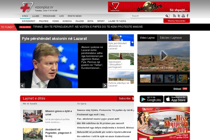Click the hunger strike article thumbnail
The height and width of the screenshot is (140, 210).
tap(33, 116)
